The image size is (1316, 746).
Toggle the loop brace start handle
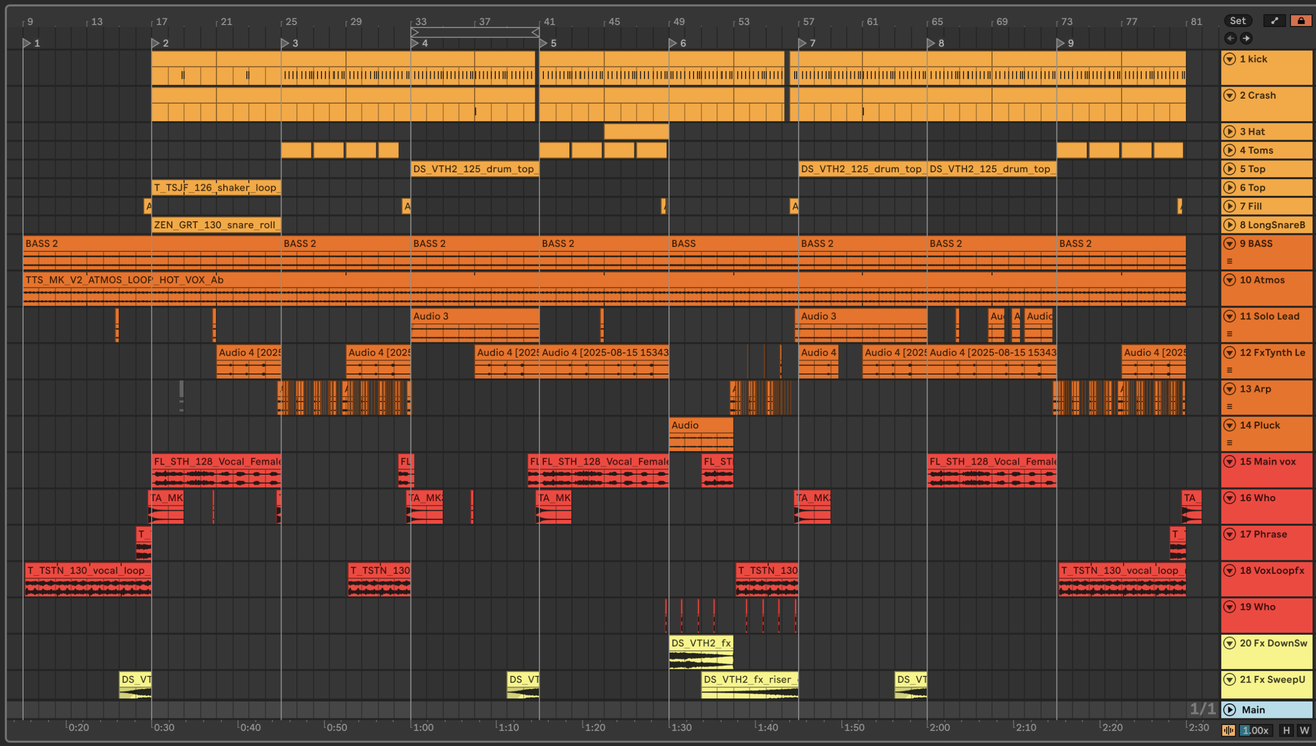tap(415, 32)
